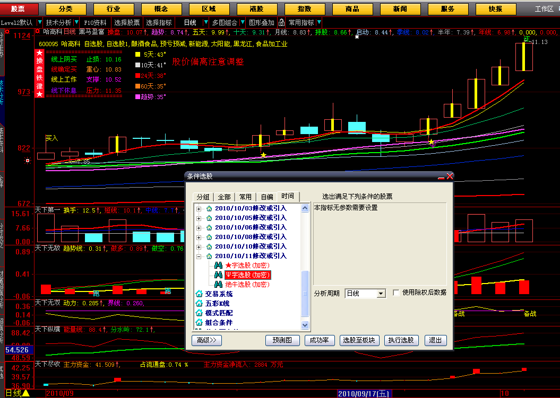Click the house icon beside 2010/10/03修改或引入
This screenshot has height=398, width=560.
(x=209, y=208)
